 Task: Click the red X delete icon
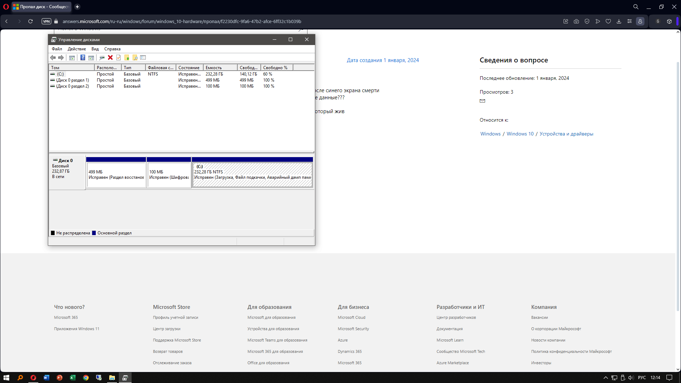(x=110, y=57)
